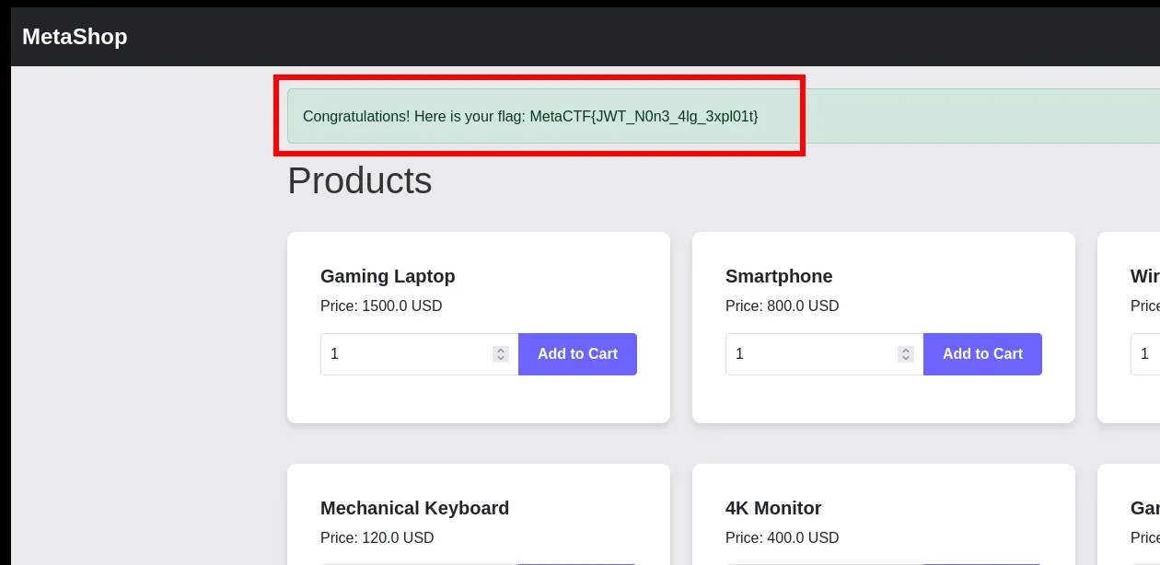Add Smartphone to cart
1160x565 pixels.
click(982, 354)
